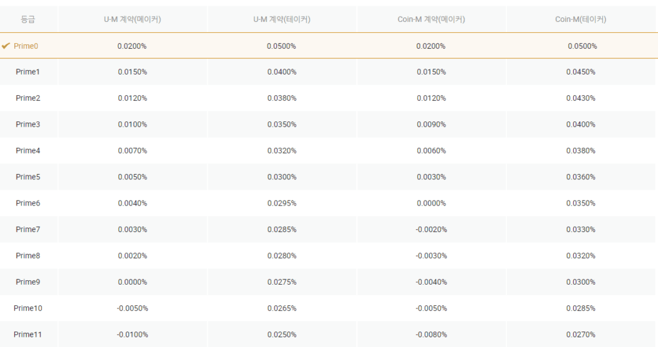Viewport: 658px width, 347px height.
Task: Click the Prime8 tier label
Action: point(28,256)
